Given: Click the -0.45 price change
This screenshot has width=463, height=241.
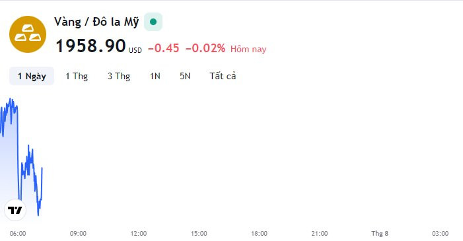Looking at the screenshot, I should click(x=163, y=48).
